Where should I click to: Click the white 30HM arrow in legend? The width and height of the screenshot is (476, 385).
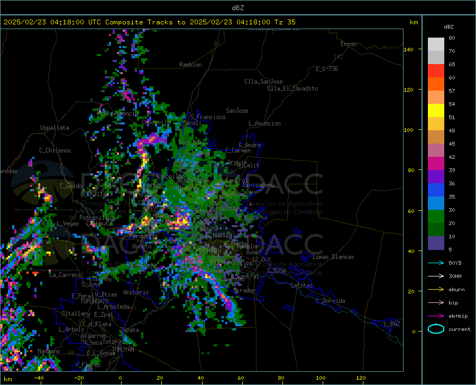[436, 276]
